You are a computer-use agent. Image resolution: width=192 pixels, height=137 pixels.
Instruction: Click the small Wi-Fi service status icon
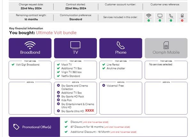coord(148,16)
